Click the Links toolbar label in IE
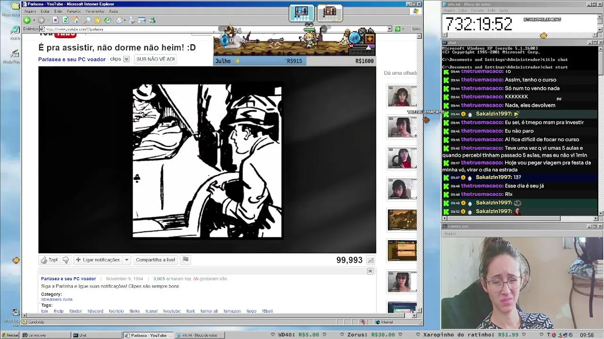Image resolution: width=604 pixels, height=339 pixels. tap(416, 29)
